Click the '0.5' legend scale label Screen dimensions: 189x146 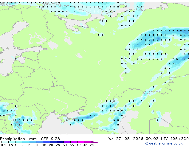pos(10,145)
